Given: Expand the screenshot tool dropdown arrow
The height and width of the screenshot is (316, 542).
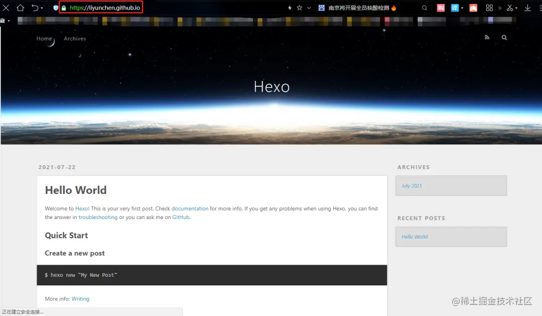Looking at the screenshot, I should (516, 8).
